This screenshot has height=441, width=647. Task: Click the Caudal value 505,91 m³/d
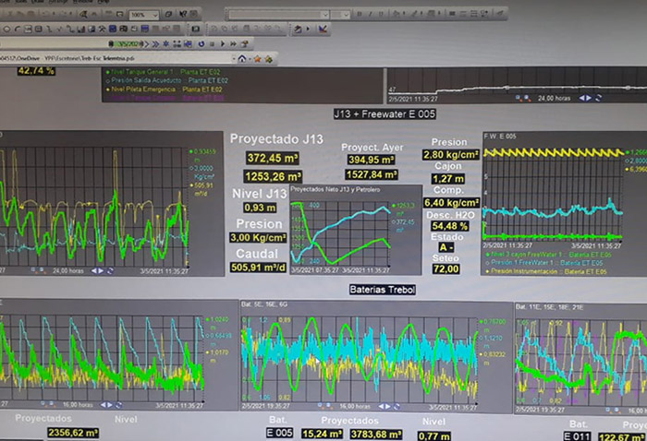click(258, 268)
